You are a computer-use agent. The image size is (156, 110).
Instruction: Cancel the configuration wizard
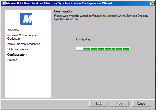141,104
